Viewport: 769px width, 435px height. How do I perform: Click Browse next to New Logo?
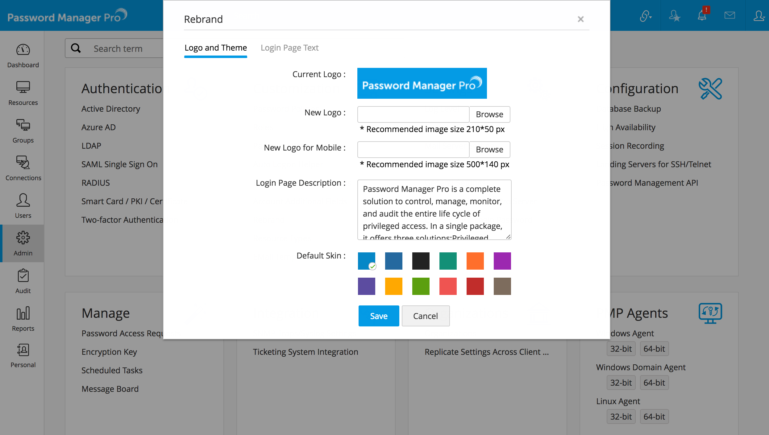tap(489, 114)
